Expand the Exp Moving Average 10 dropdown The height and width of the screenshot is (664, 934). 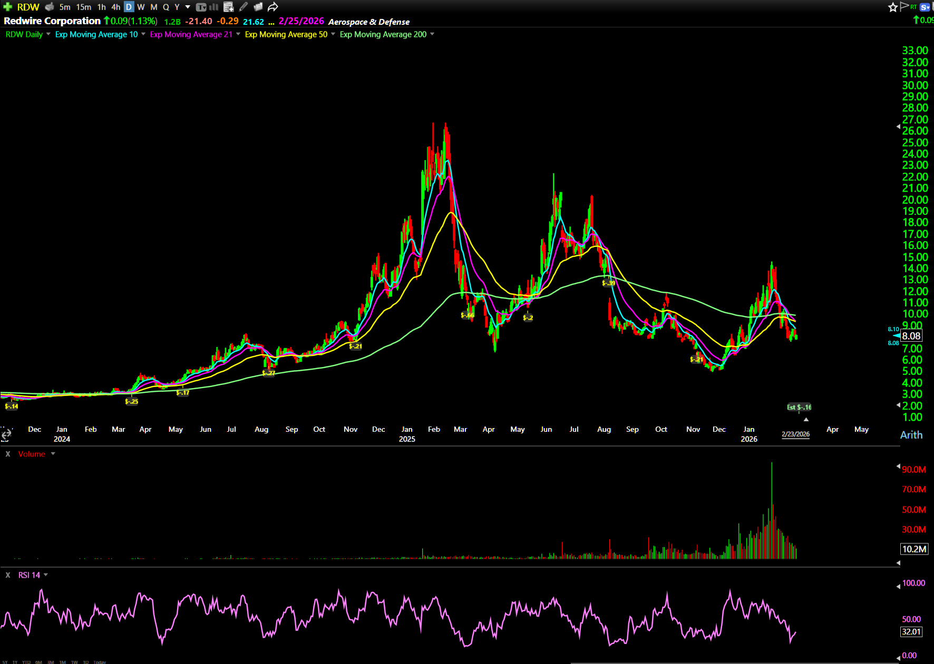click(x=143, y=34)
